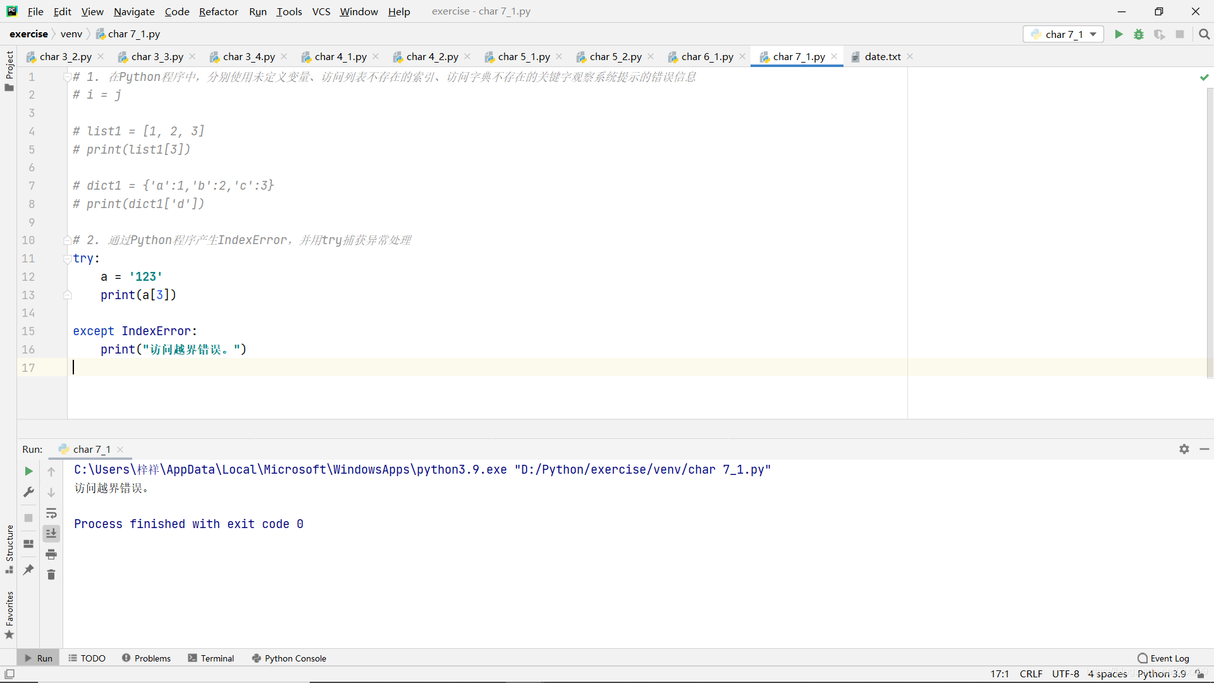Image resolution: width=1214 pixels, height=683 pixels.
Task: Close char 7_1 run tab
Action: (x=120, y=450)
